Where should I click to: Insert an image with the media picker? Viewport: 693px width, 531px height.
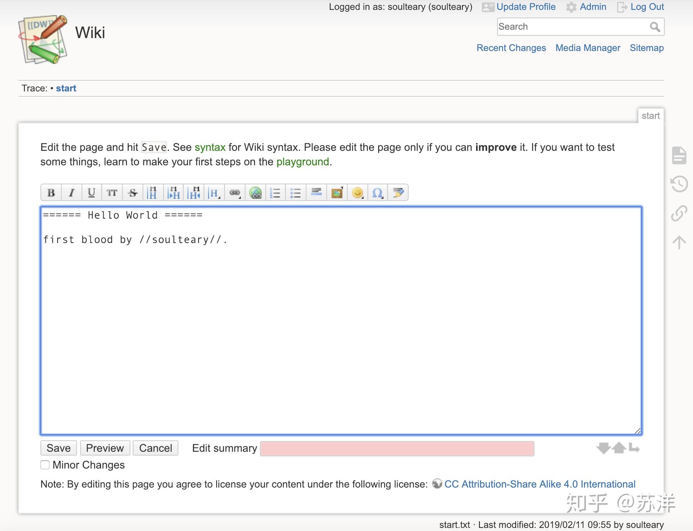[x=337, y=193]
